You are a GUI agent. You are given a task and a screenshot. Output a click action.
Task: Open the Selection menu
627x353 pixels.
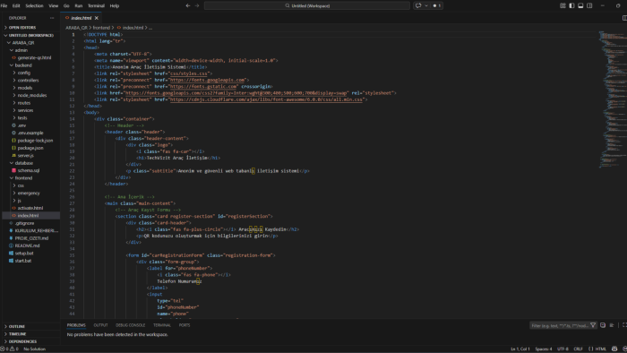click(x=34, y=5)
